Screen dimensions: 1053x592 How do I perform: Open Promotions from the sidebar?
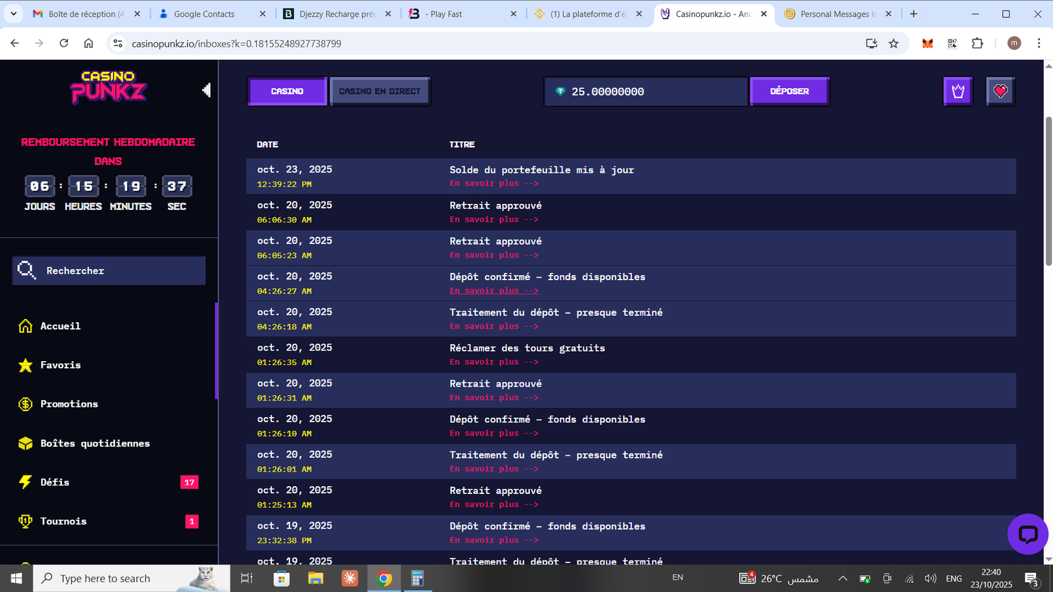(x=68, y=404)
